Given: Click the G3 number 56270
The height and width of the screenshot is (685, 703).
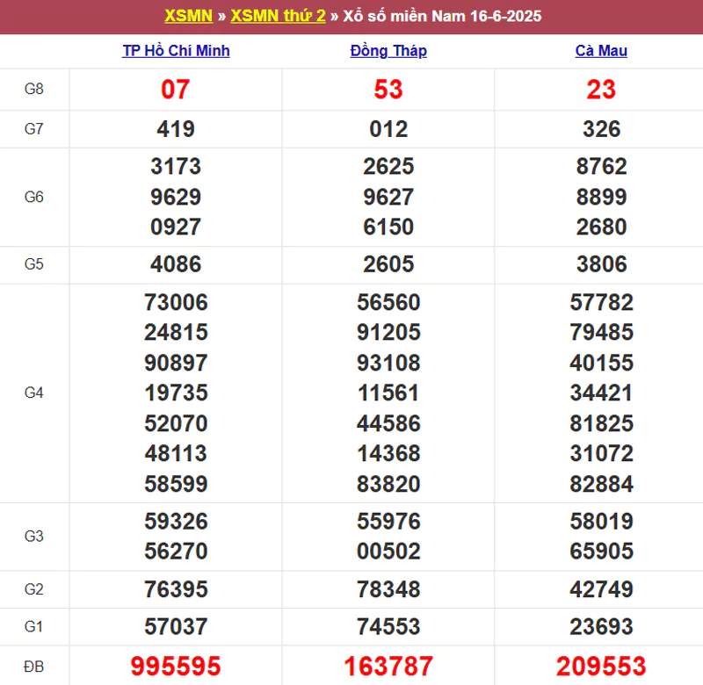Looking at the screenshot, I should (176, 551).
